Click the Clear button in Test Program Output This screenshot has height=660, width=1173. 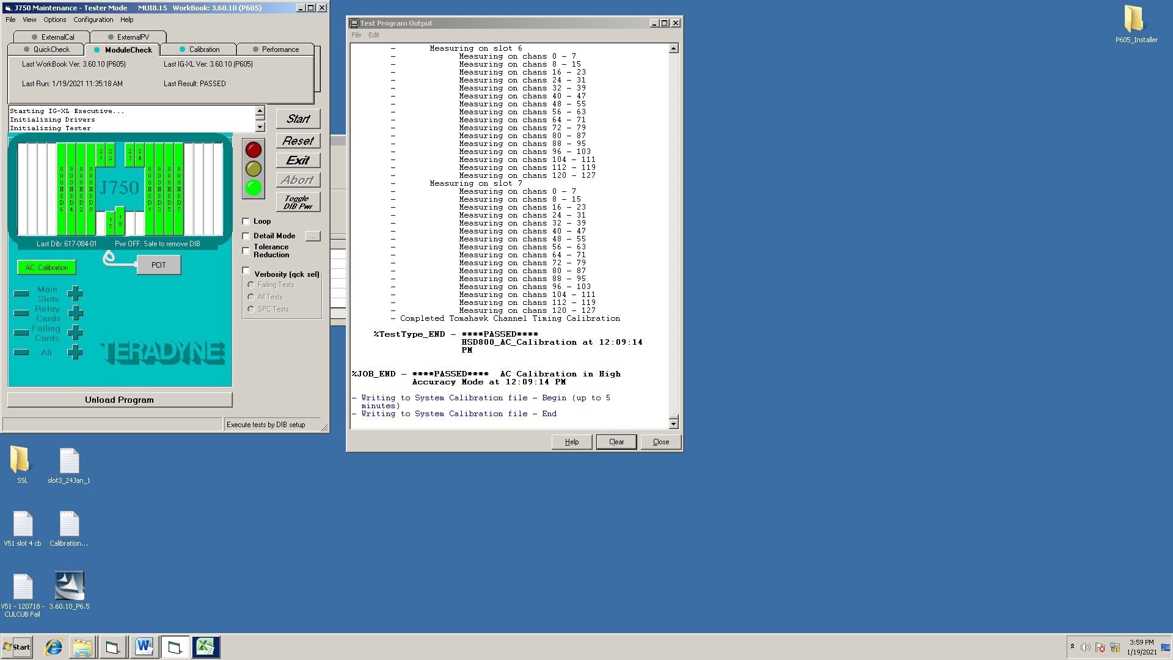point(615,442)
